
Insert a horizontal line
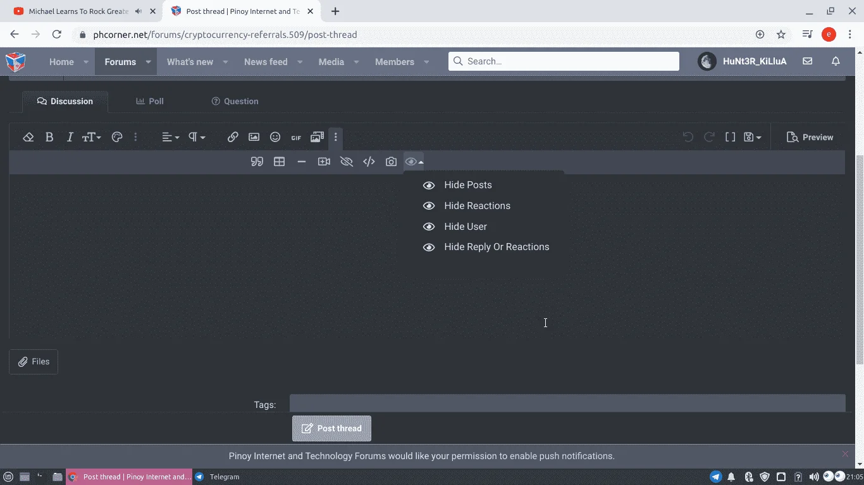(302, 162)
